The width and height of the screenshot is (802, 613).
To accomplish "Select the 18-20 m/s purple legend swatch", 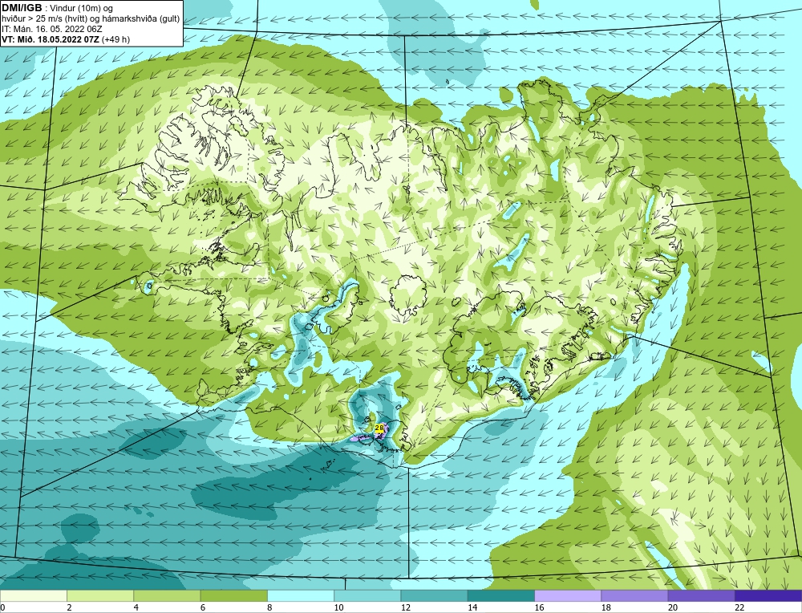I will [634, 595].
